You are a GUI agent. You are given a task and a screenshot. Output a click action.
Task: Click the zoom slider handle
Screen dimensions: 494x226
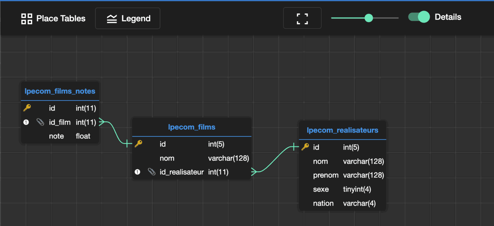click(369, 18)
